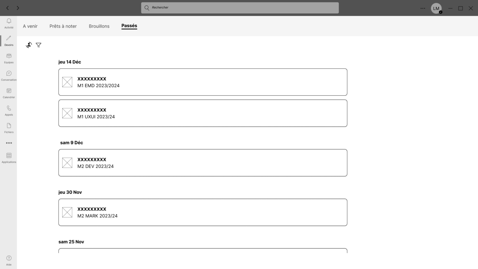The width and height of the screenshot is (478, 269).
Task: Open the M1 EMD 2023/2024 assignment
Action: (203, 82)
